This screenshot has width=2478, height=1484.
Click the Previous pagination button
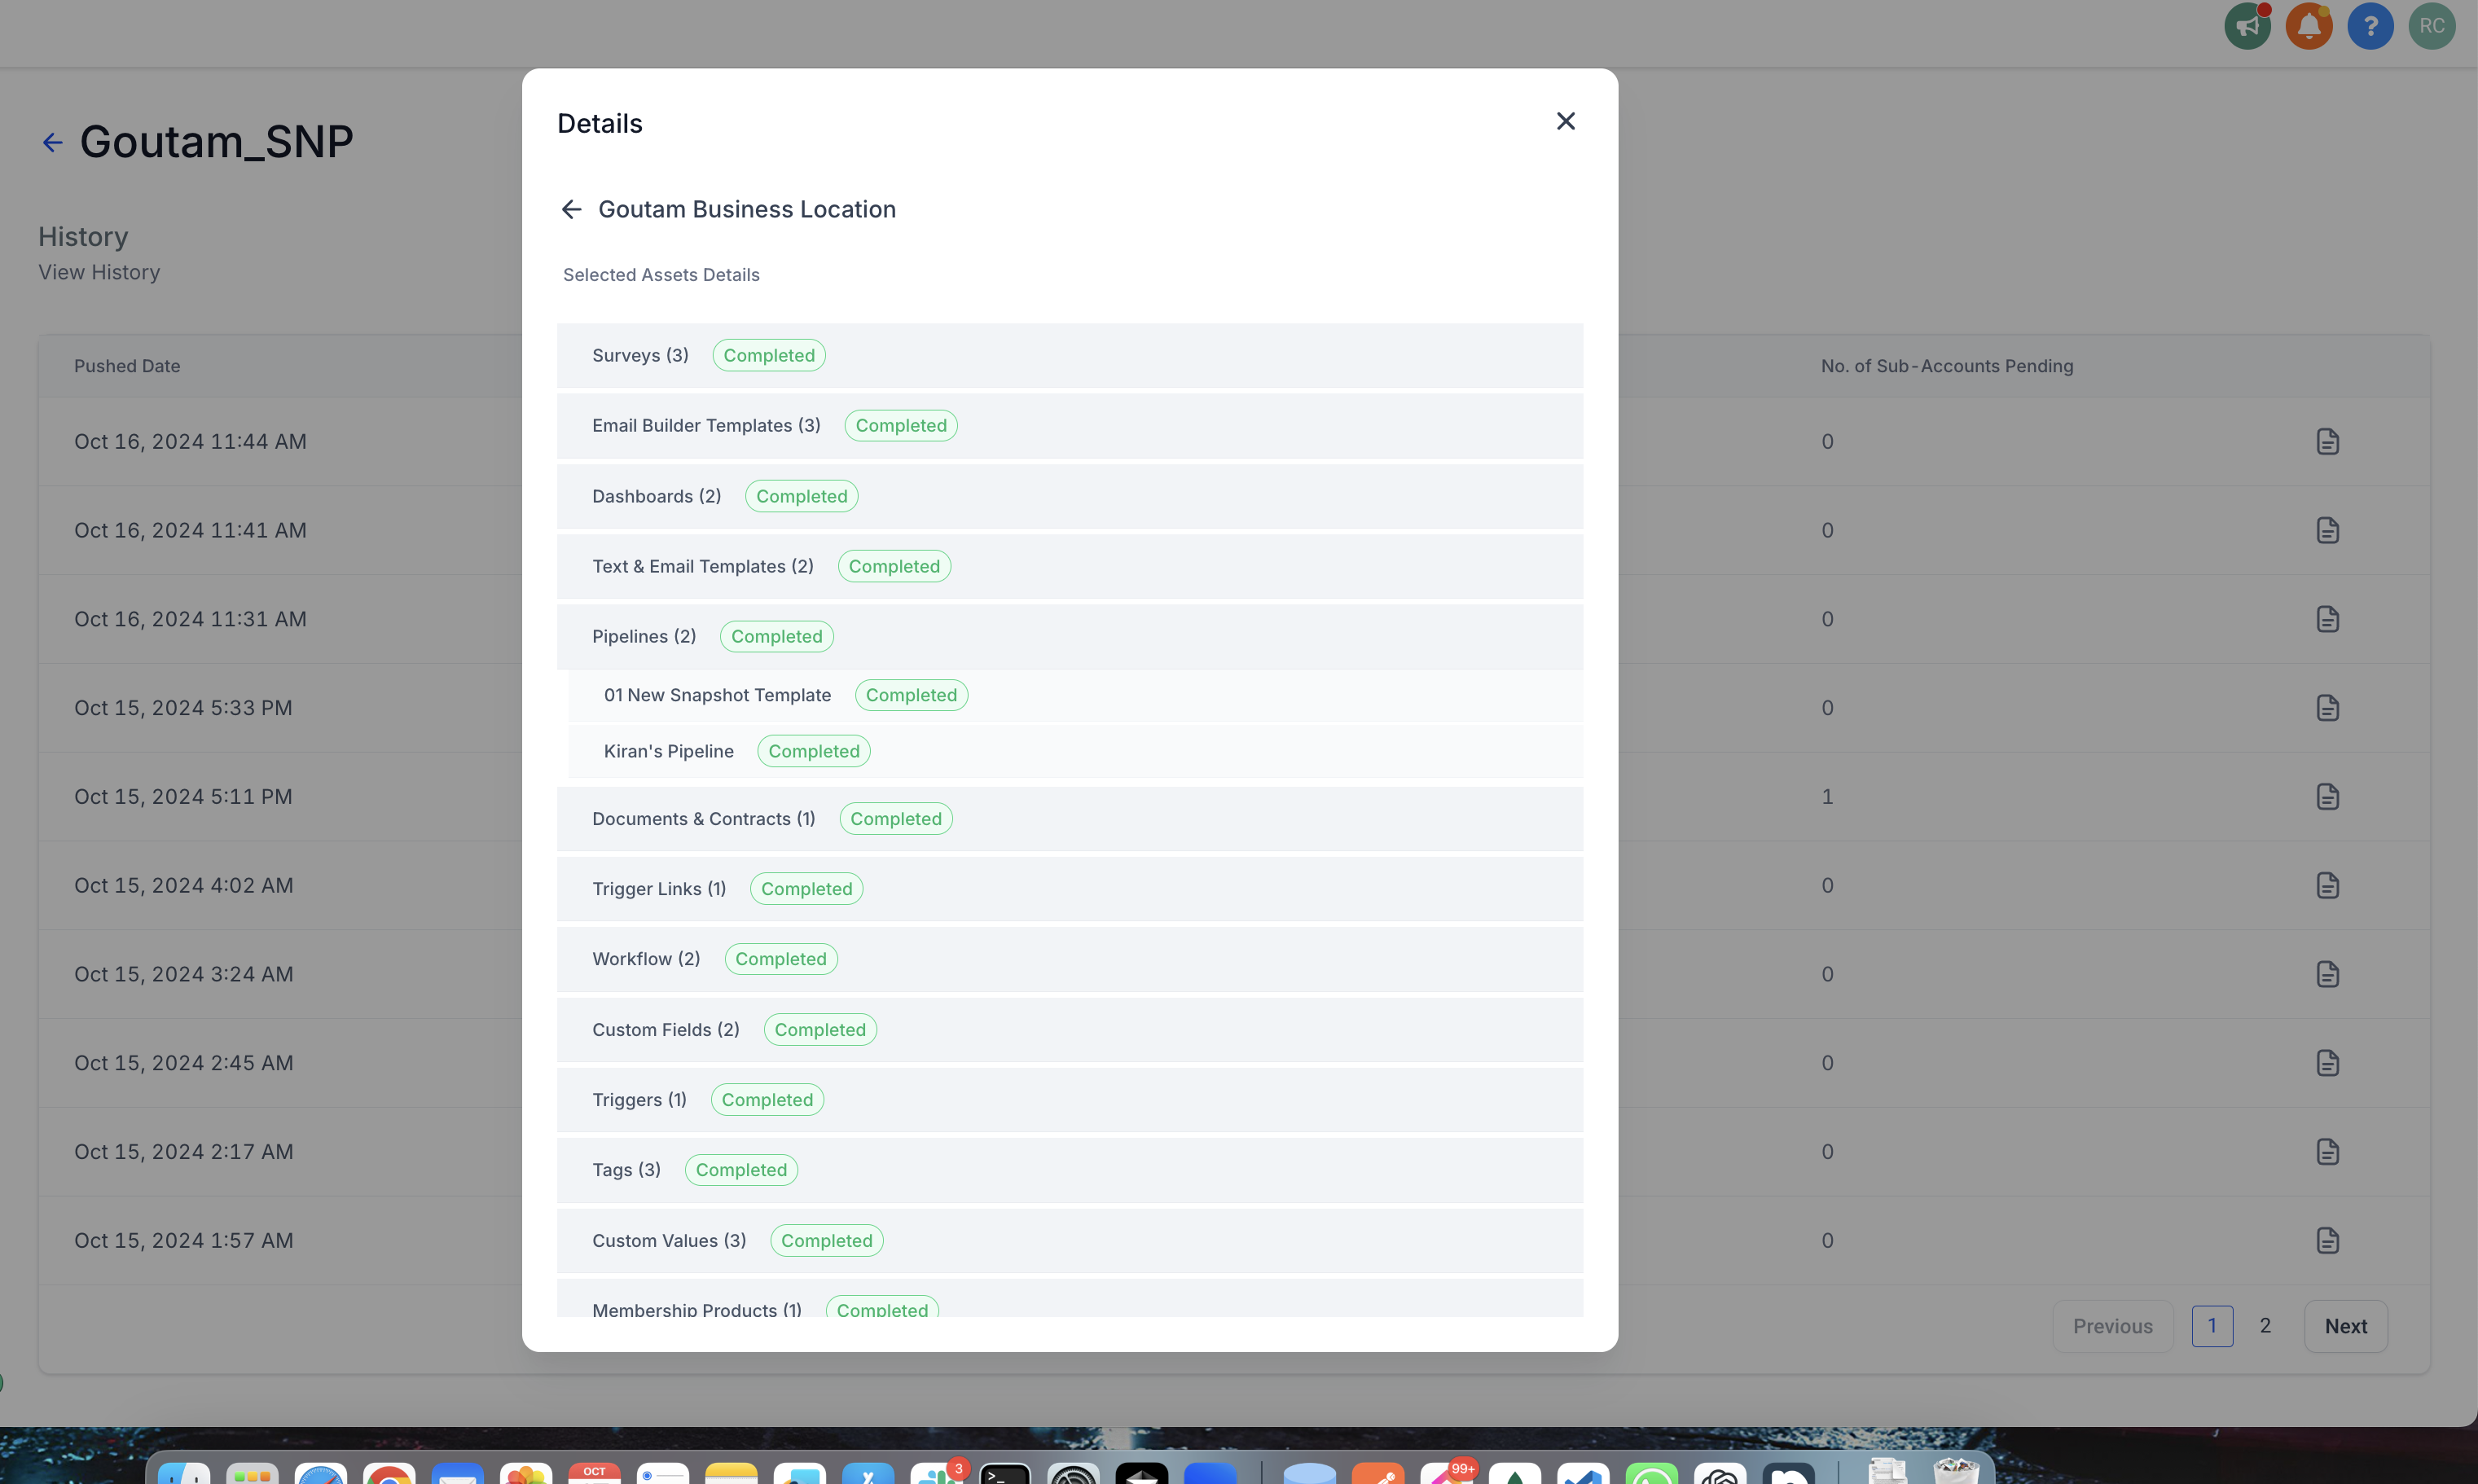click(x=2112, y=1326)
